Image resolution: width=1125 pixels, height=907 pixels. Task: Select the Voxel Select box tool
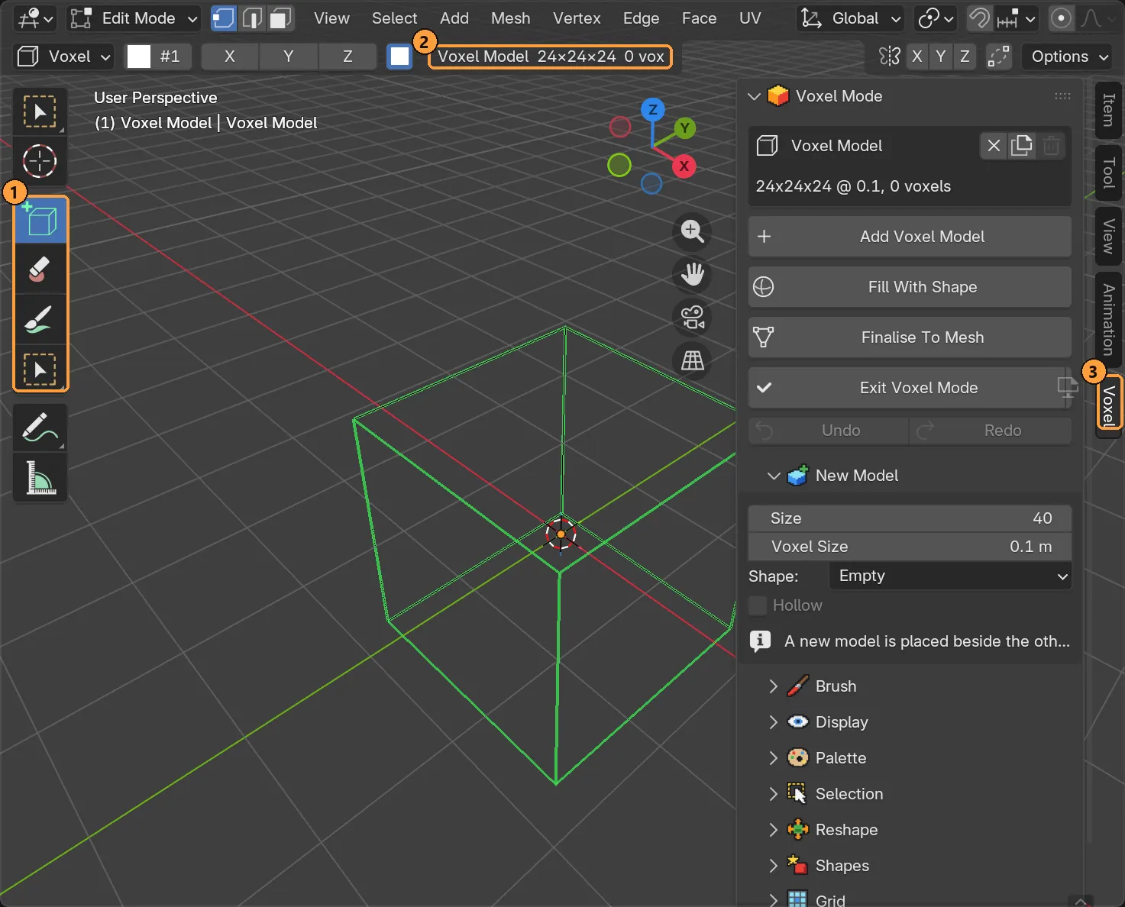(x=41, y=369)
